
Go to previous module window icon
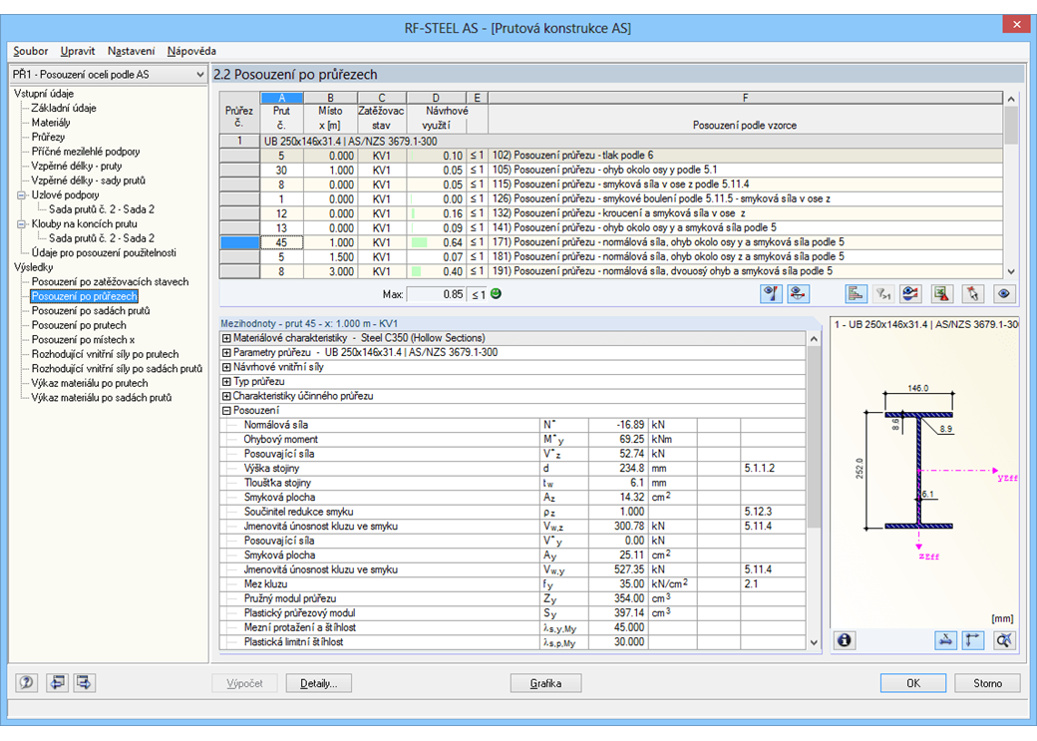pos(56,683)
